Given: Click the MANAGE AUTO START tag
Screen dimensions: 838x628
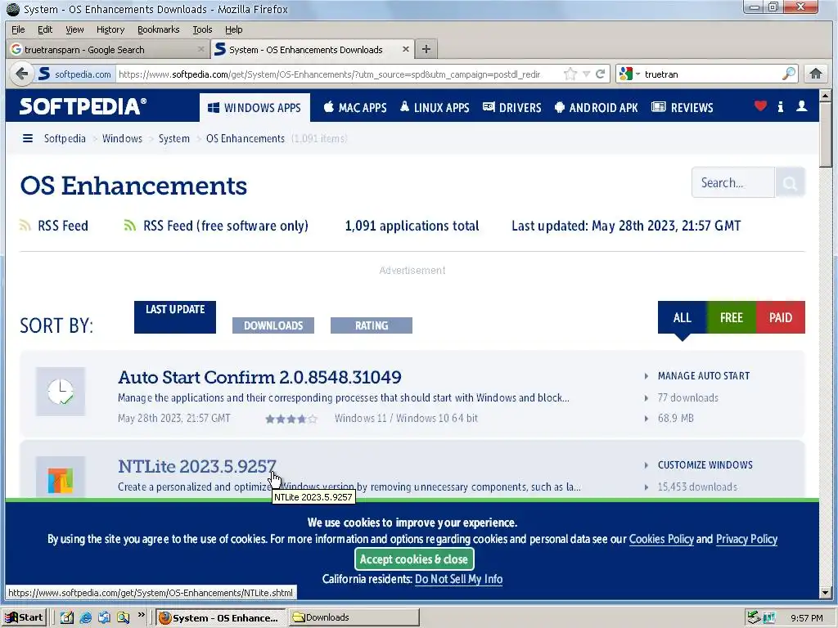Looking at the screenshot, I should [703, 376].
